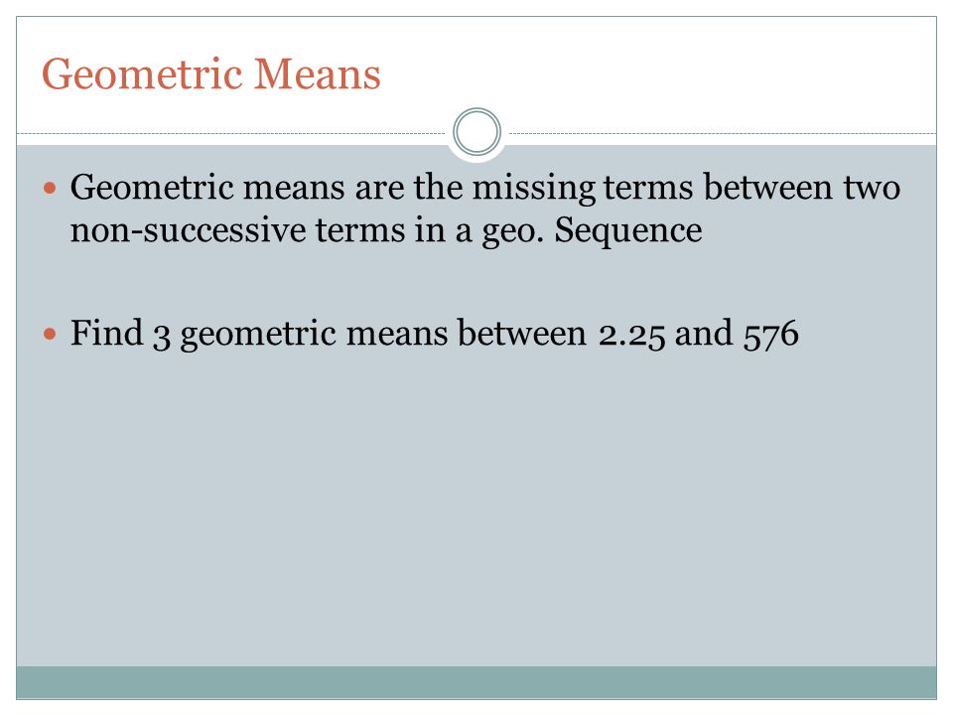Select the "Geometric Means" slide title
953x715 pixels.
pyautogui.click(x=210, y=74)
